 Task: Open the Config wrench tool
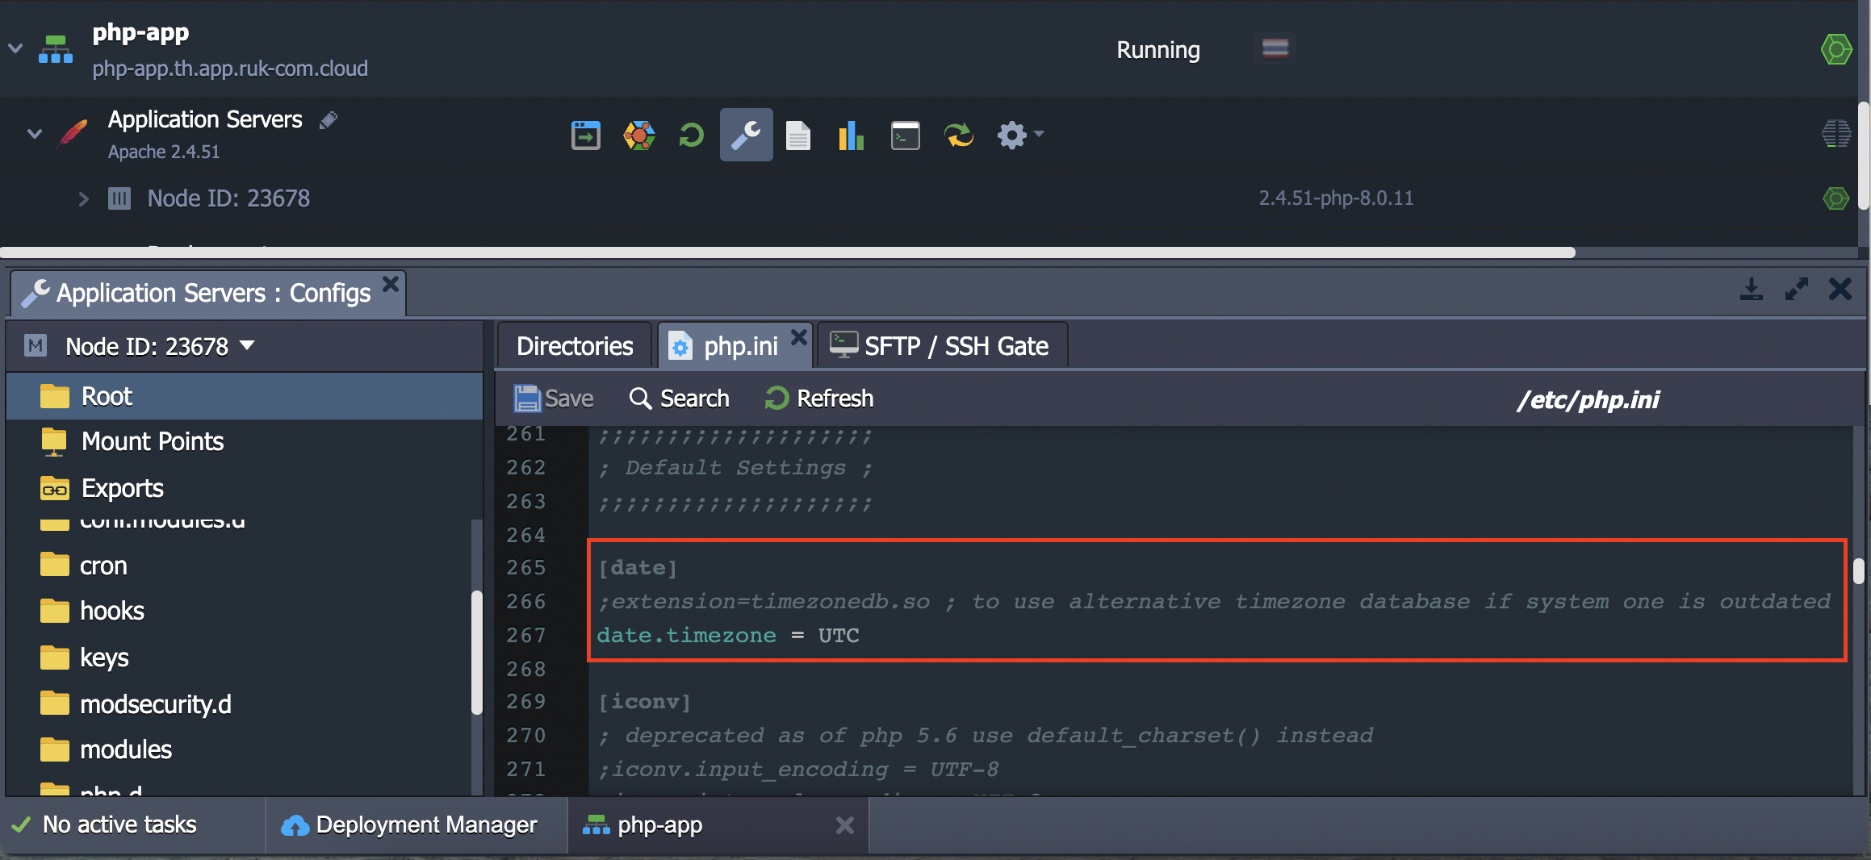click(746, 135)
